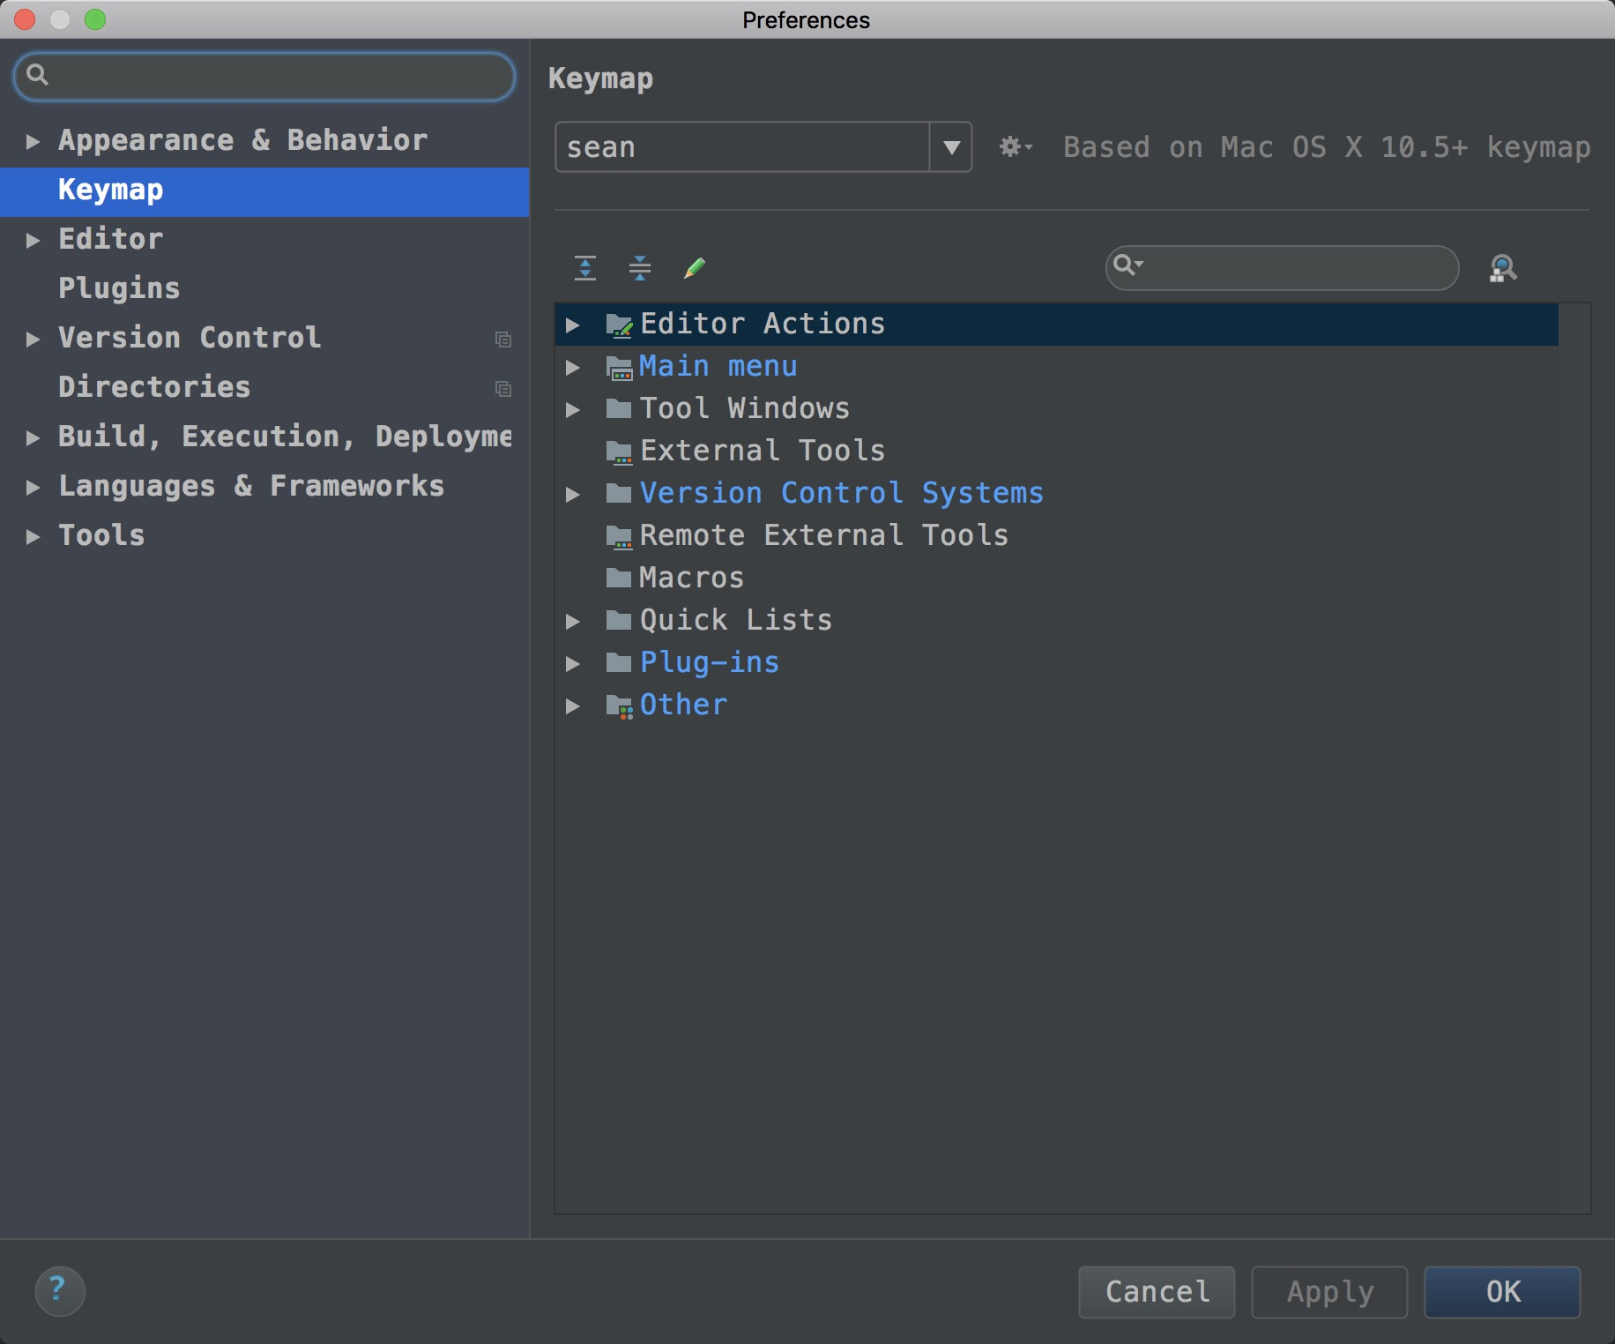Select Appearance & Behavior category

point(242,140)
